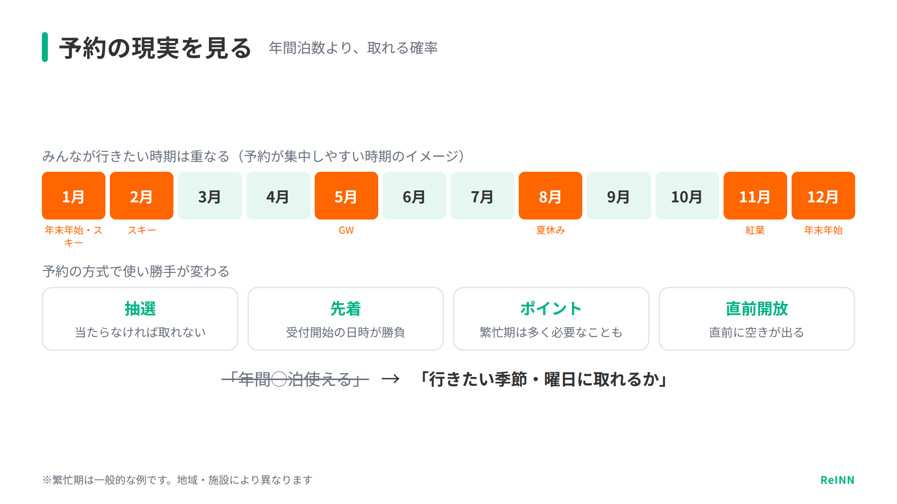The image size is (897, 504).
Task: Click the 夏休み label under 8月
Action: pos(551,230)
